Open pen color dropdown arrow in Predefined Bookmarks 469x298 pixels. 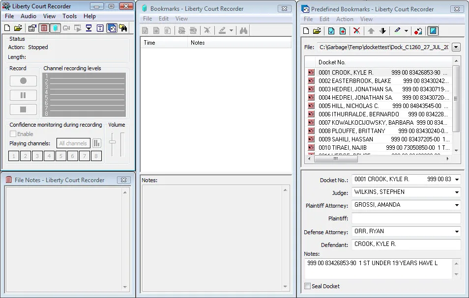(x=406, y=31)
